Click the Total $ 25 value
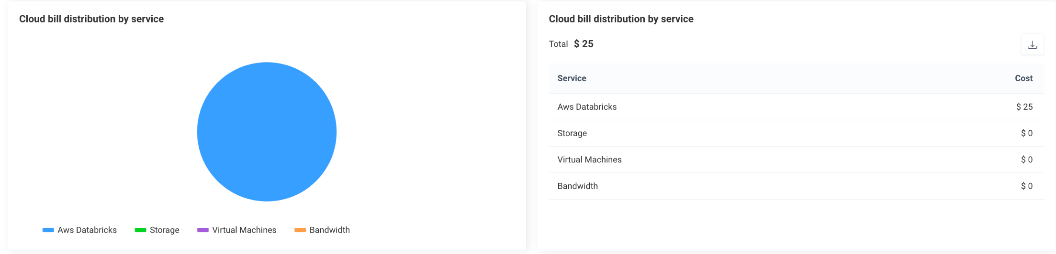1056x254 pixels. click(584, 44)
